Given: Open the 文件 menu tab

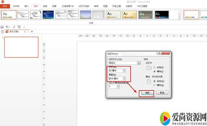Looking at the screenshot, I should [x=5, y=6].
